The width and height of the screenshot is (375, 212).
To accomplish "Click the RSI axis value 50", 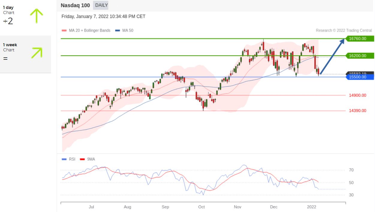I will pyautogui.click(x=351, y=182).
